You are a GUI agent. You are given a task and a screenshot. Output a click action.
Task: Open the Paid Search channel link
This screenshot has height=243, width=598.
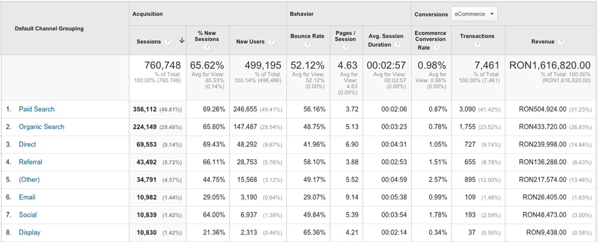point(37,110)
